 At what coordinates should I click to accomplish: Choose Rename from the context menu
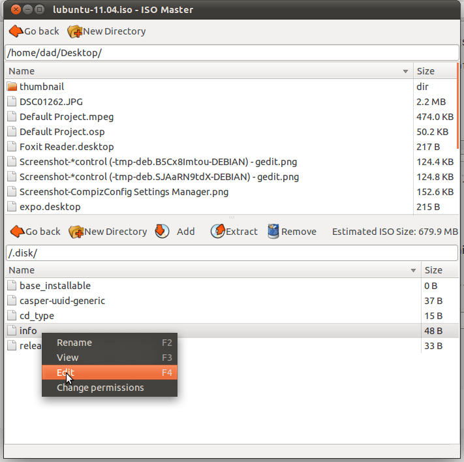(x=110, y=343)
